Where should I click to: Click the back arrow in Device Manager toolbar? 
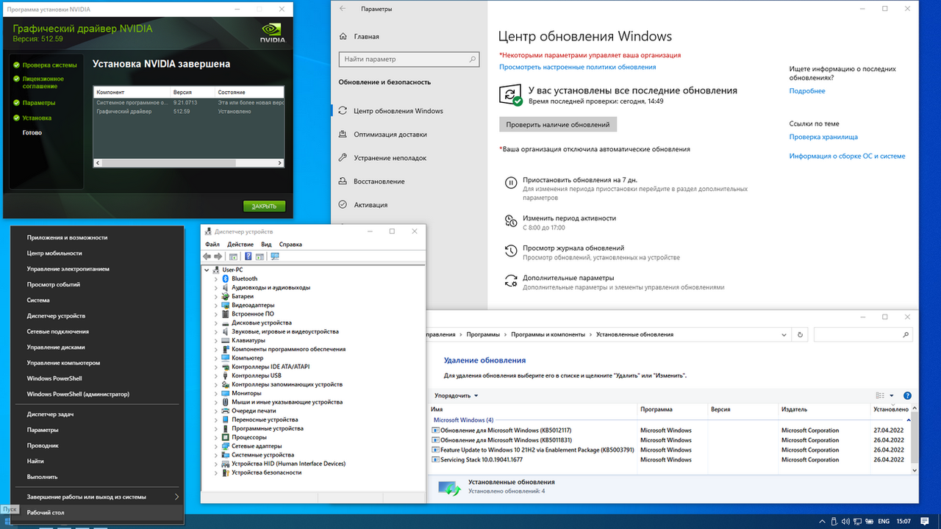point(207,256)
